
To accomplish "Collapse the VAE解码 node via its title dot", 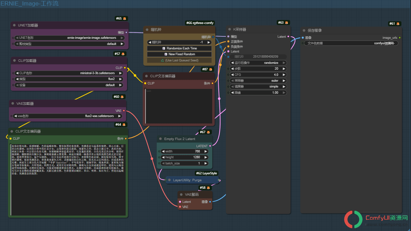I will (x=181, y=195).
